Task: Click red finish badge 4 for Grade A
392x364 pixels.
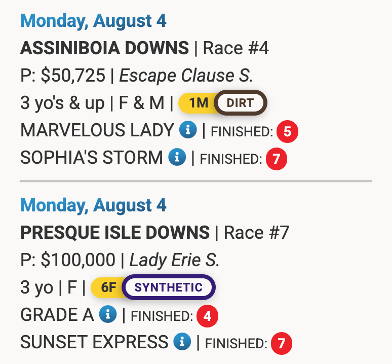Action: 207,316
